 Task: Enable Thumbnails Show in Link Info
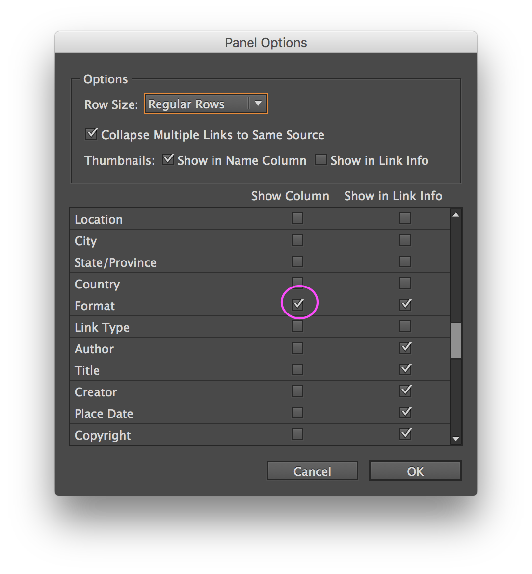(321, 159)
